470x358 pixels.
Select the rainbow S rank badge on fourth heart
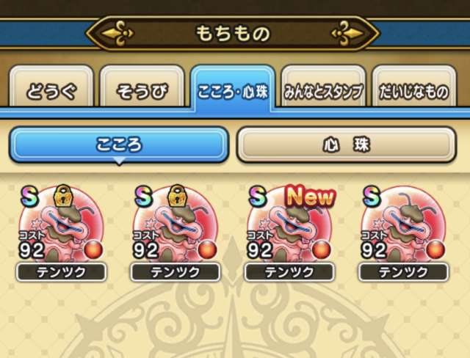click(372, 196)
